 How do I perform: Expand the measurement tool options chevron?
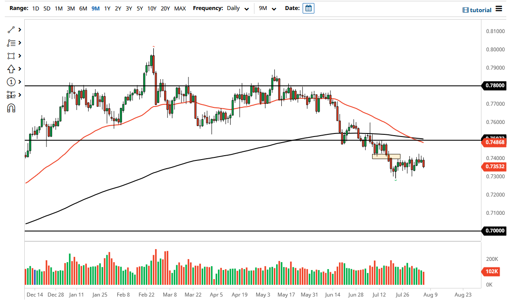20,95
